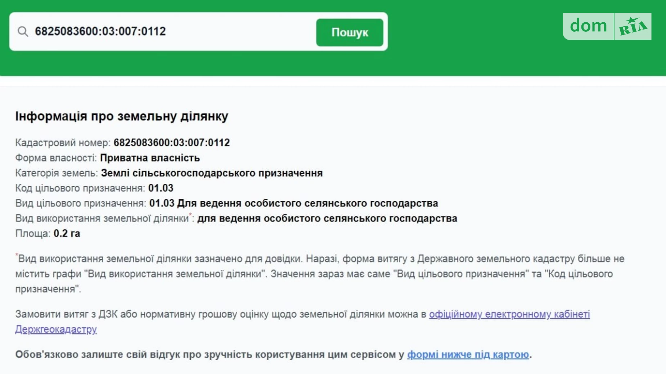Click the Категорія земель label

click(x=57, y=173)
